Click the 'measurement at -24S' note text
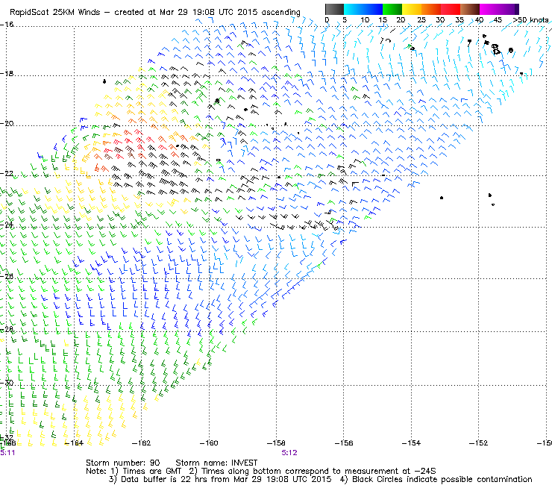This screenshot has height=485, width=552. (x=390, y=472)
